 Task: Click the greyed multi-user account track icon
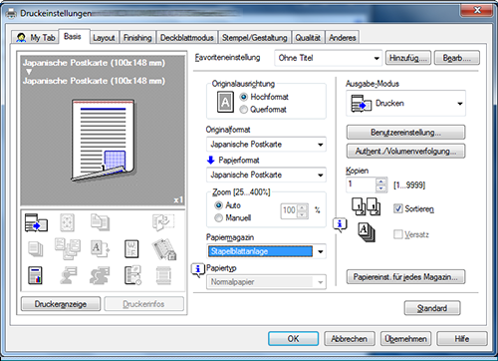pyautogui.click(x=100, y=275)
